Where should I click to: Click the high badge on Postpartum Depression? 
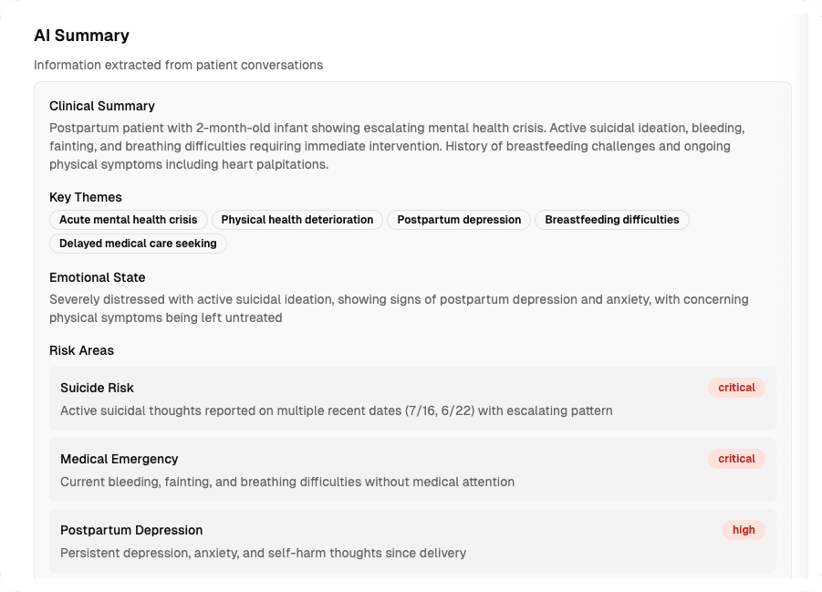744,530
